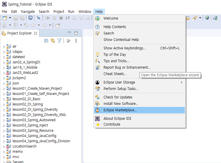221x163 pixels.
Task: Click the web browser globe icon
Action: [x=207, y=18]
